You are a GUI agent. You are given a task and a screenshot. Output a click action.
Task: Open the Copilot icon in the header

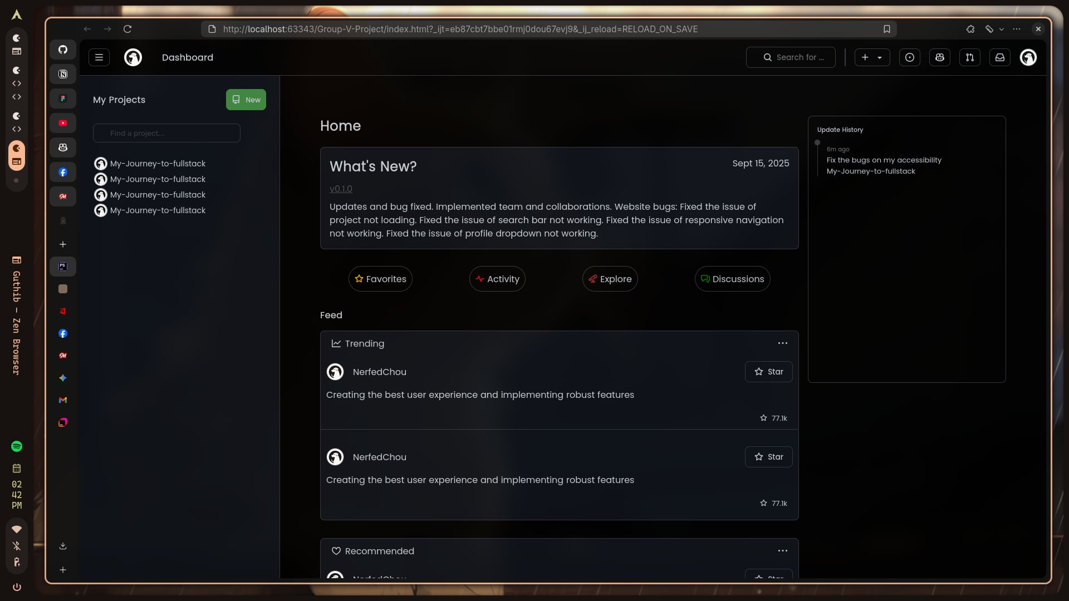tap(940, 57)
